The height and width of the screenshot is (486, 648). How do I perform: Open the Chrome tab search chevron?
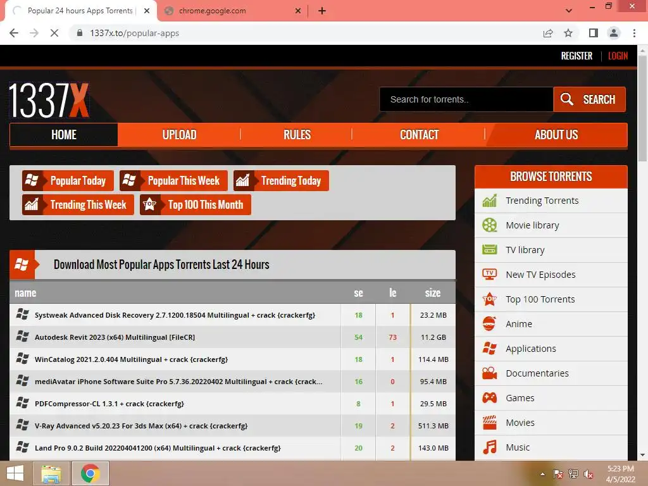[569, 11]
